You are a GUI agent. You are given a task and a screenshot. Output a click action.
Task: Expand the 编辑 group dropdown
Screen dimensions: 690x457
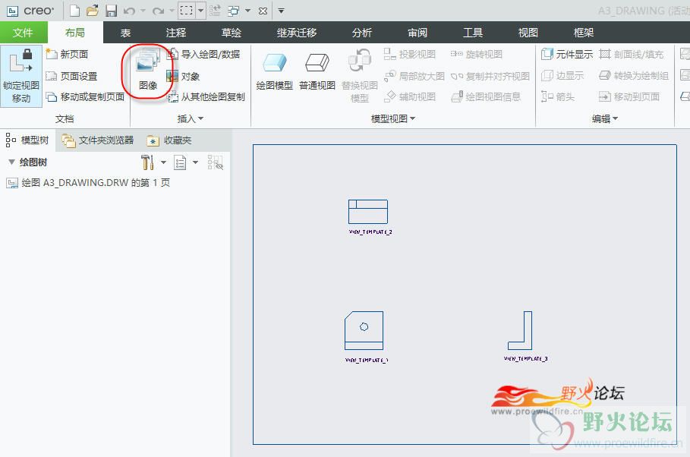[605, 118]
